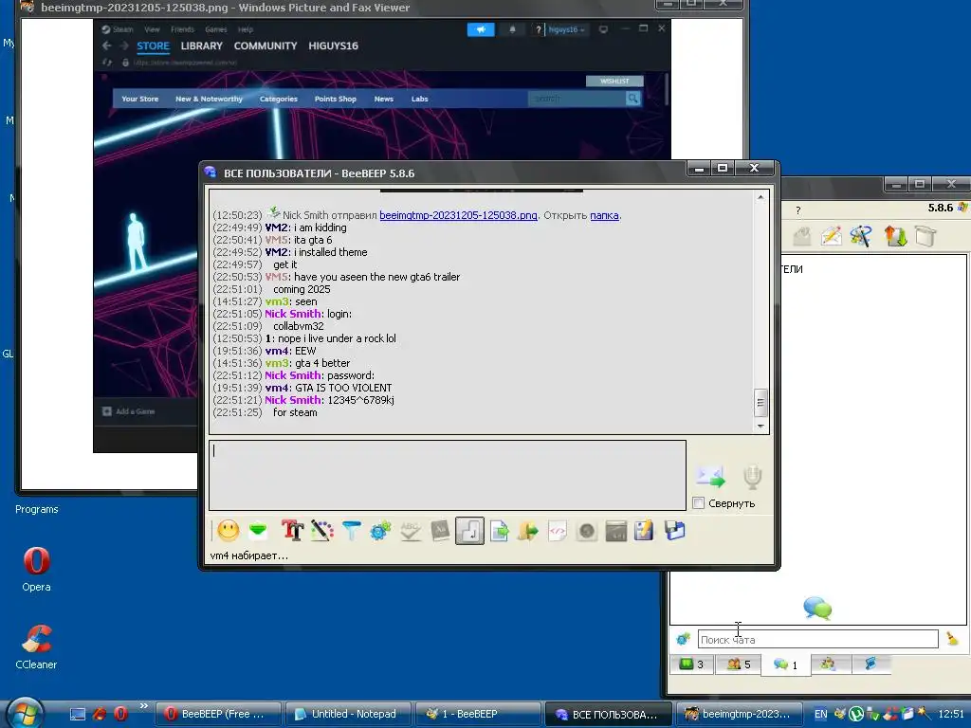Switch to beeimgtmp-2023... taskbar button
Screen dimensions: 971x728
pyautogui.click(x=738, y=714)
